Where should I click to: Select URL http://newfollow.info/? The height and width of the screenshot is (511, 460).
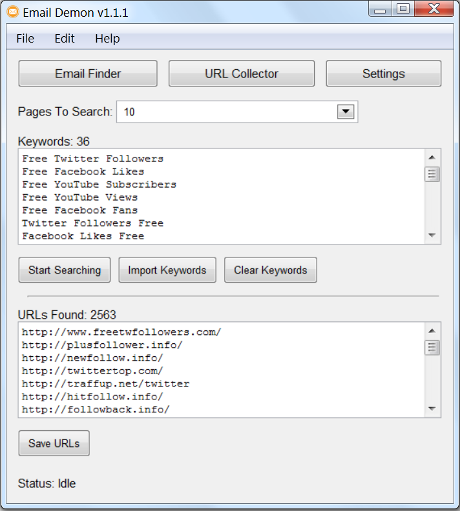click(x=92, y=358)
